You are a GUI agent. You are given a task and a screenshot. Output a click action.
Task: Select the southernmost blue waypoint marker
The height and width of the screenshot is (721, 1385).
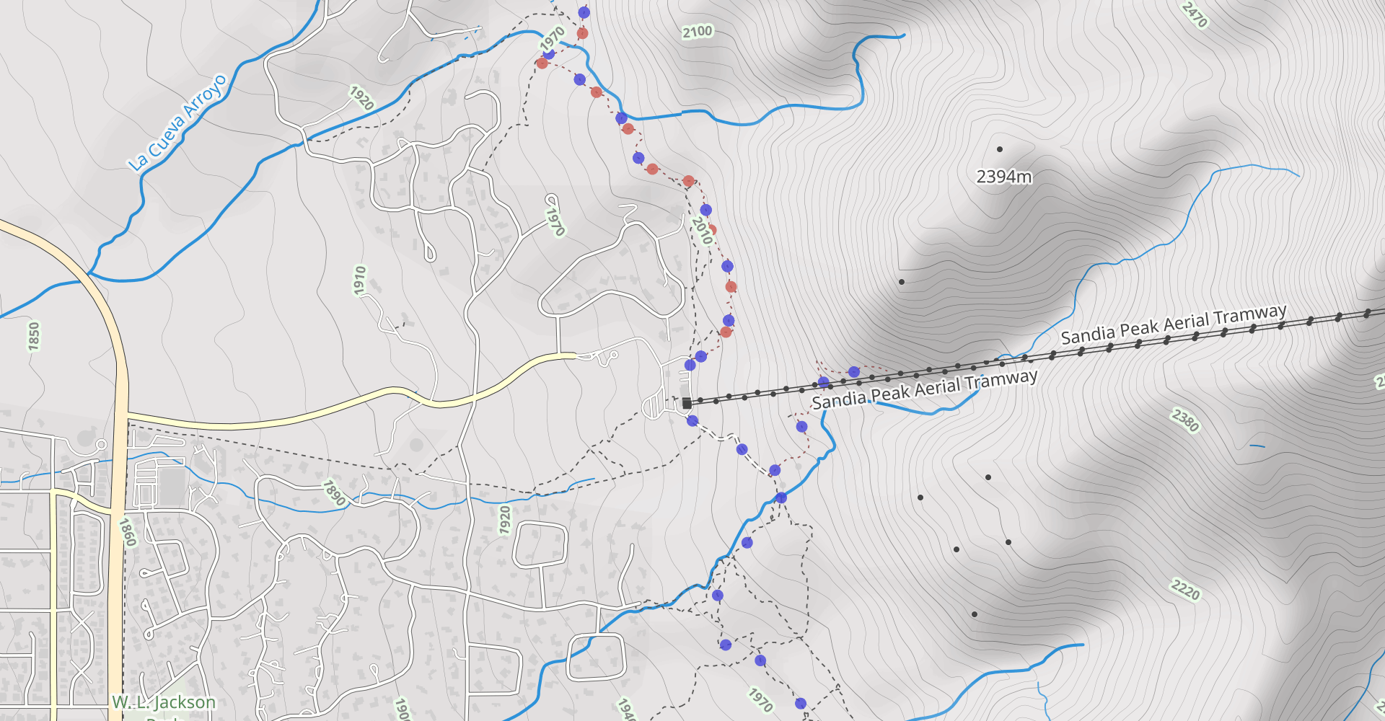tap(800, 703)
